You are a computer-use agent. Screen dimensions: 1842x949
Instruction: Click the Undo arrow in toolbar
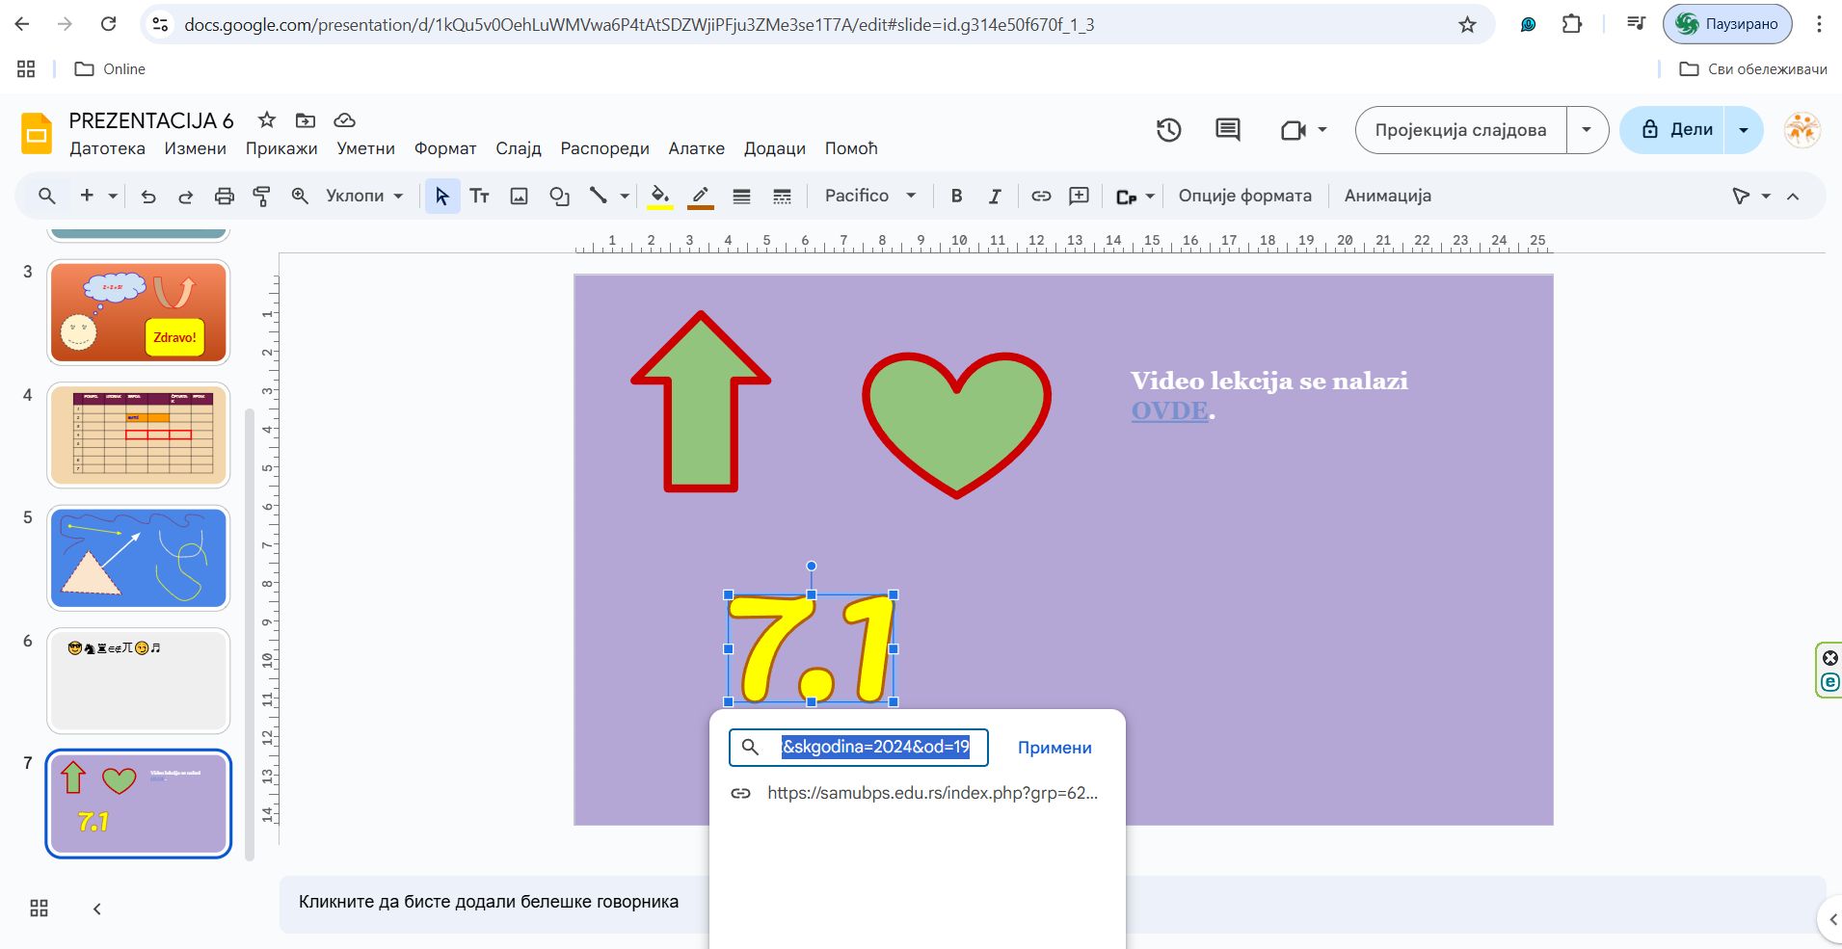pos(148,197)
